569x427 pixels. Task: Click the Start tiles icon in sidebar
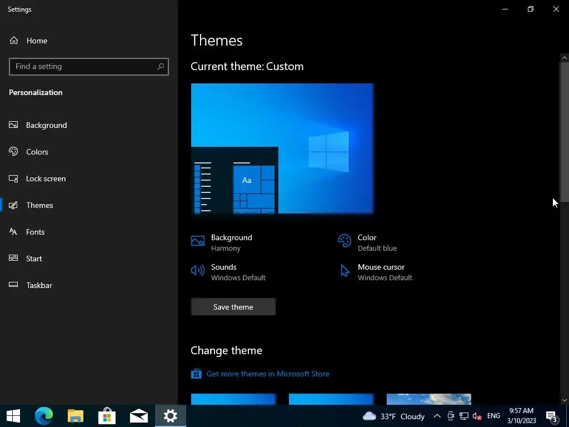coord(13,258)
